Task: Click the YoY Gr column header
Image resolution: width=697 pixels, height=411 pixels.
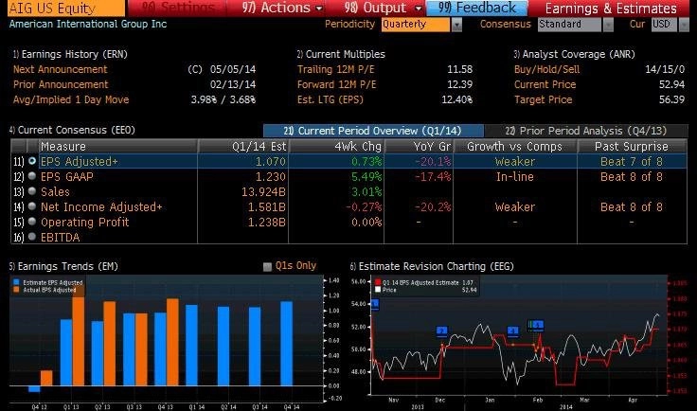Action: click(419, 146)
